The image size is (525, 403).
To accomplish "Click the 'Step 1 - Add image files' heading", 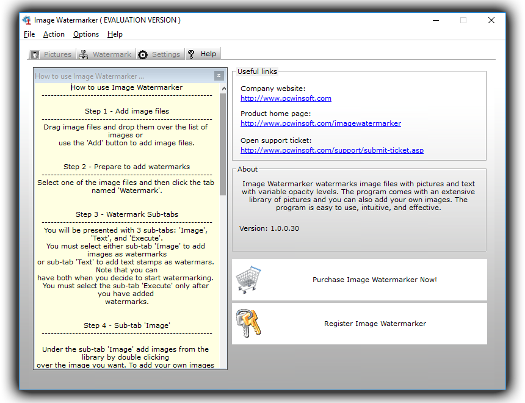I will coord(127,111).
